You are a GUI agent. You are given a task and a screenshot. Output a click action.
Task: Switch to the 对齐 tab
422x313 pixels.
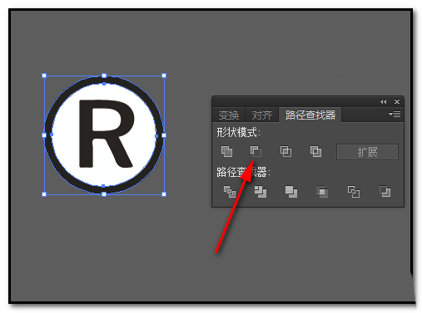[262, 115]
